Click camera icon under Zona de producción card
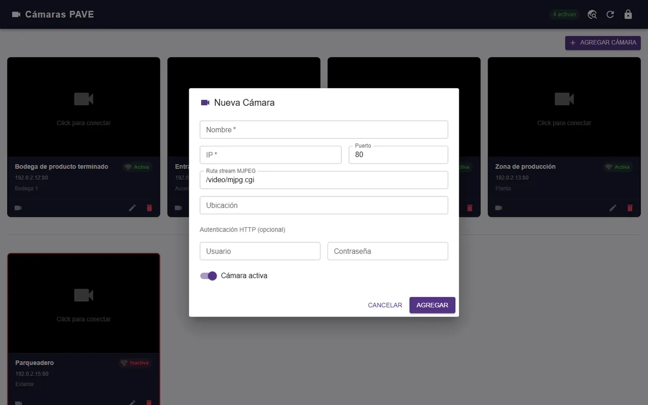 coord(499,208)
